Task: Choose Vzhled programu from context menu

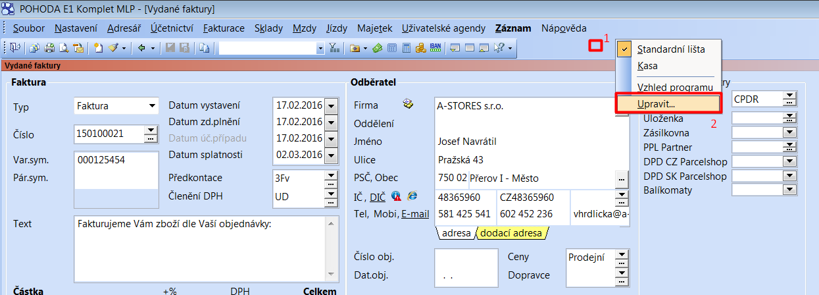Action: pos(668,87)
